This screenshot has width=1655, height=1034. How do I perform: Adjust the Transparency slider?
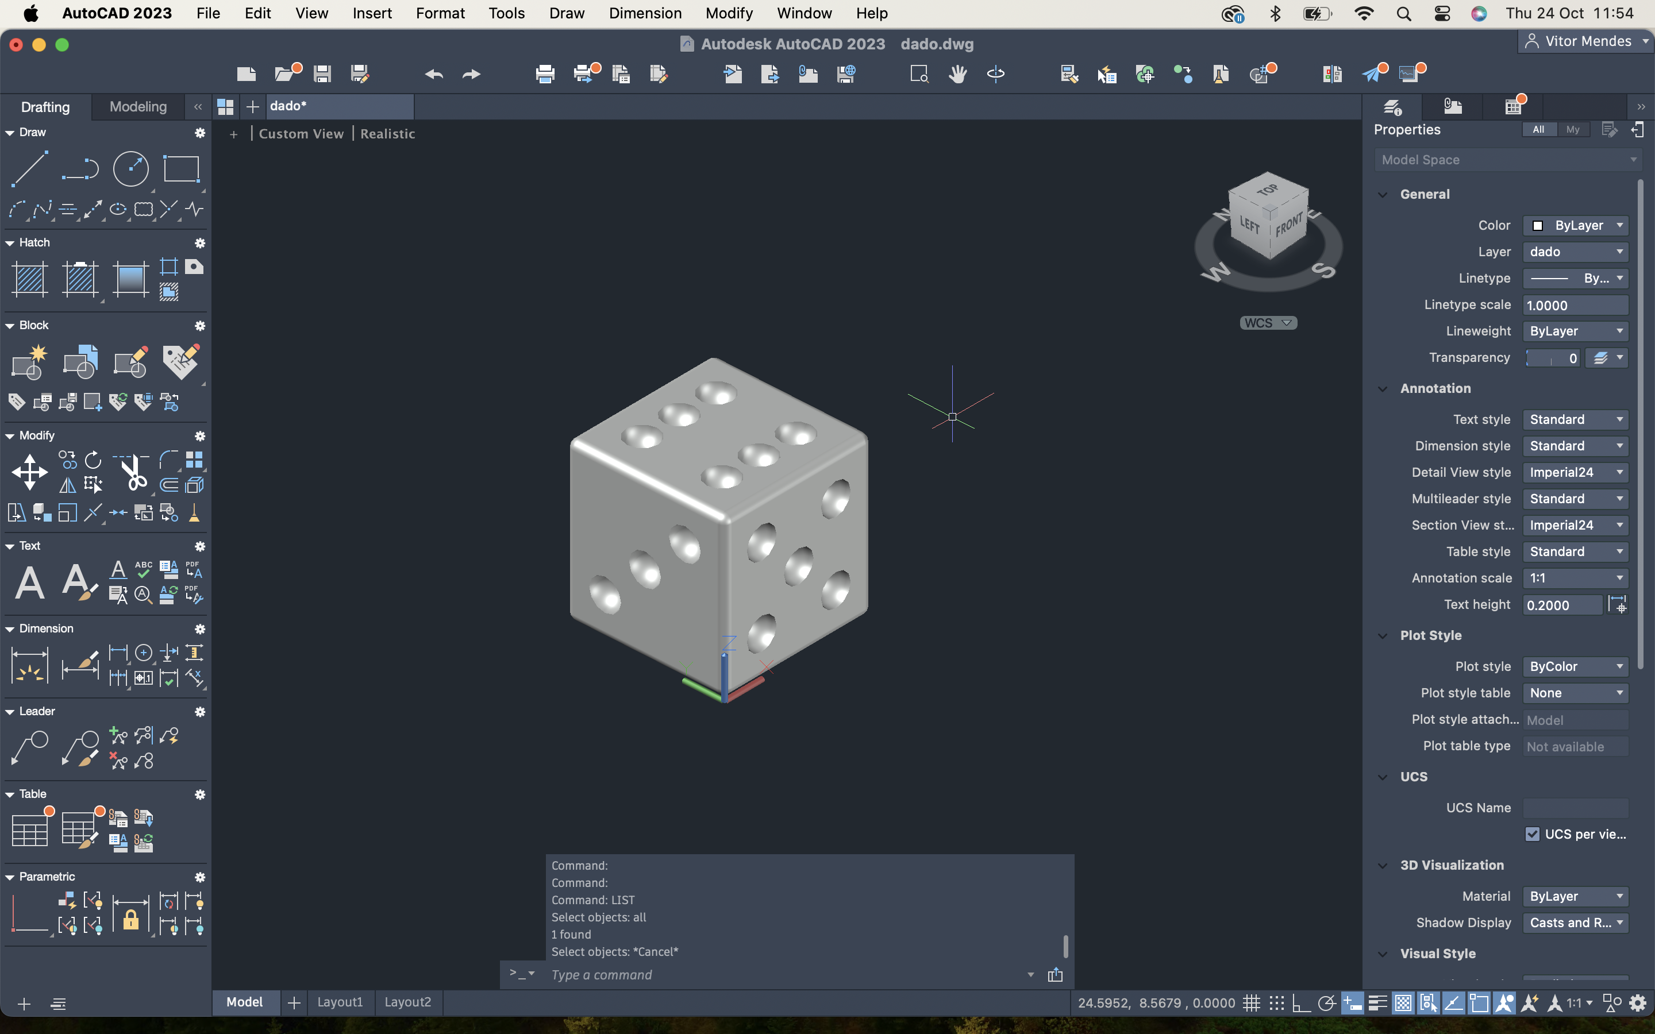[1552, 358]
